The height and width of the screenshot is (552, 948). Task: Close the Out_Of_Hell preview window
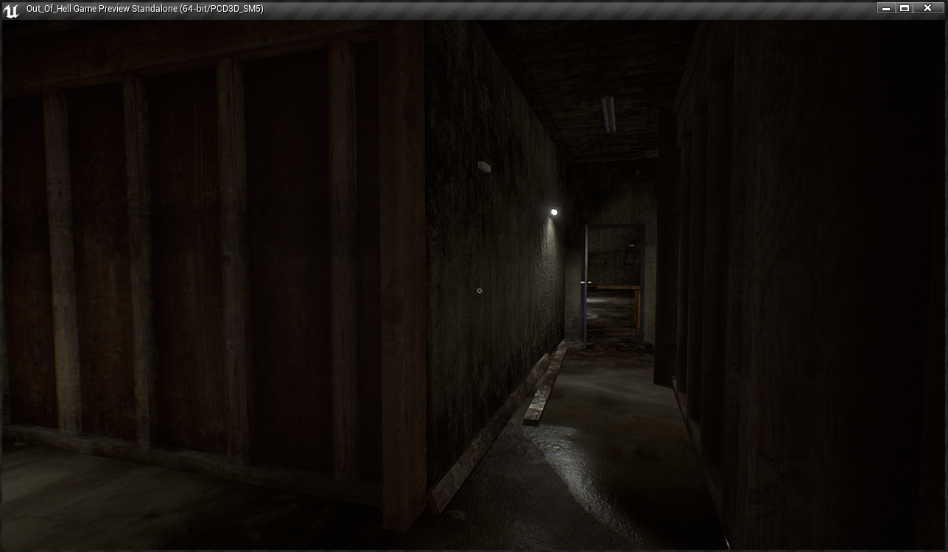928,8
